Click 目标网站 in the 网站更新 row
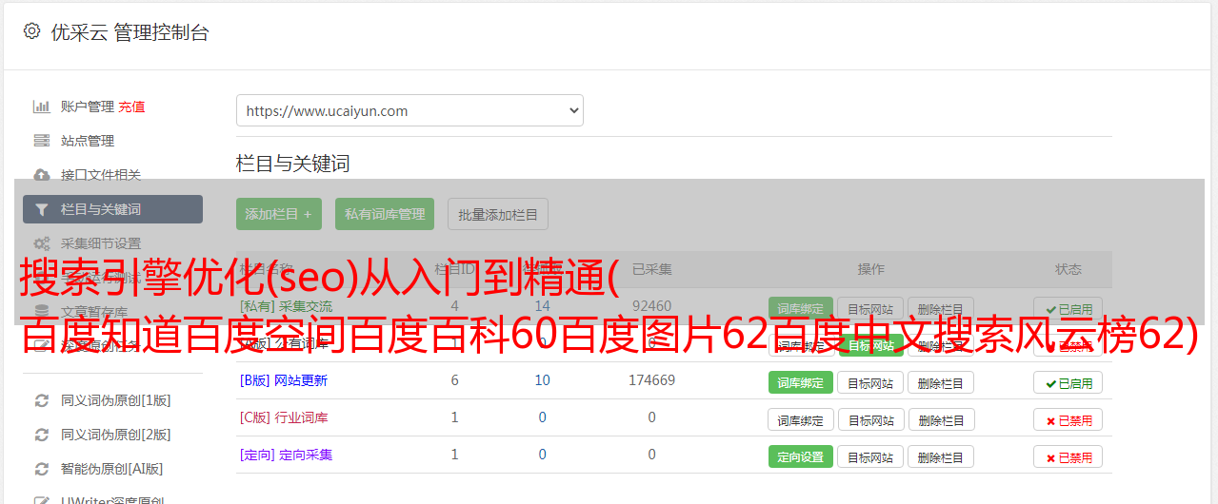Viewport: 1218px width, 504px height. [x=870, y=382]
